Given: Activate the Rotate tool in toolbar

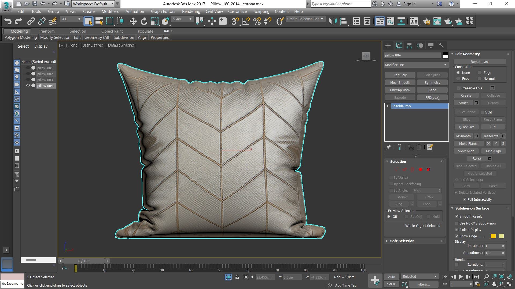Looking at the screenshot, I should pos(144,21).
